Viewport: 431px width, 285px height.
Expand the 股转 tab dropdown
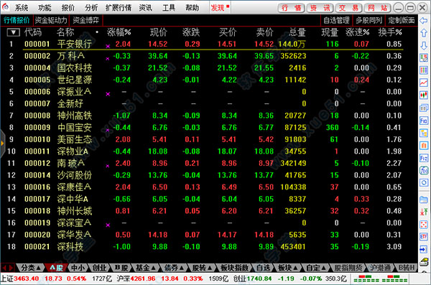click(210, 267)
